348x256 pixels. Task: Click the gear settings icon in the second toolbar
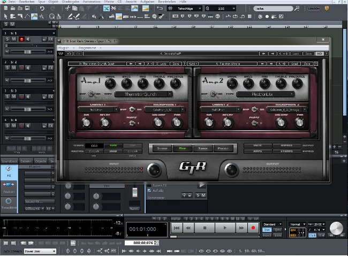click(260, 17)
